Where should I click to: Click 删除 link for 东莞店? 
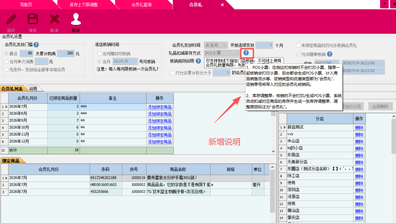click(359, 155)
